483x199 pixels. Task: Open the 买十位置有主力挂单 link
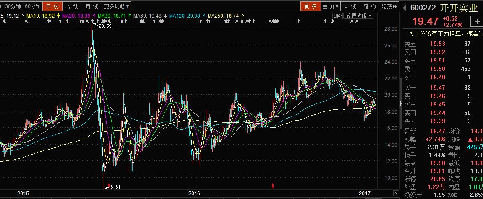point(445,34)
